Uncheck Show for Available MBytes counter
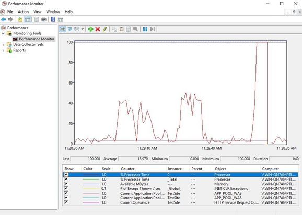The width and height of the screenshot is (302, 215). pyautogui.click(x=66, y=184)
